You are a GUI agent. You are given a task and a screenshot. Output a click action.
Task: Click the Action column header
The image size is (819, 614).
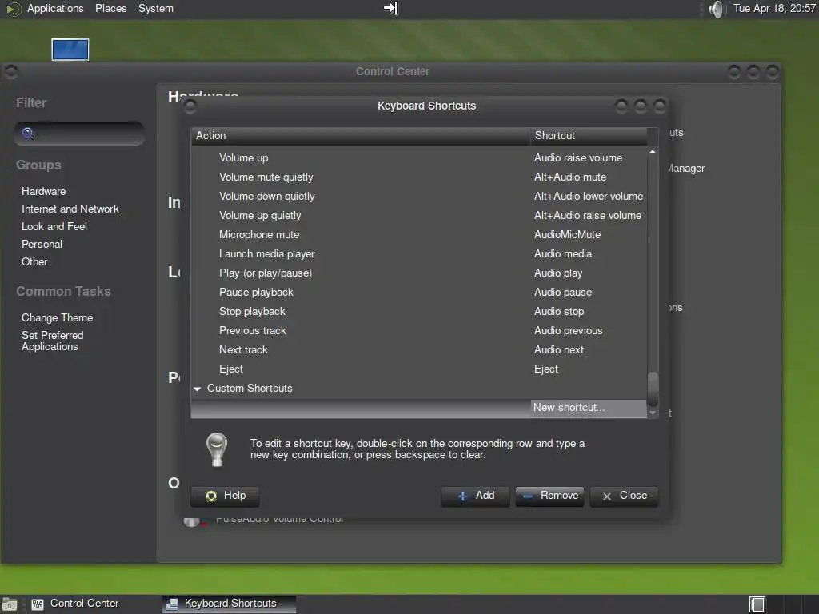(x=361, y=136)
